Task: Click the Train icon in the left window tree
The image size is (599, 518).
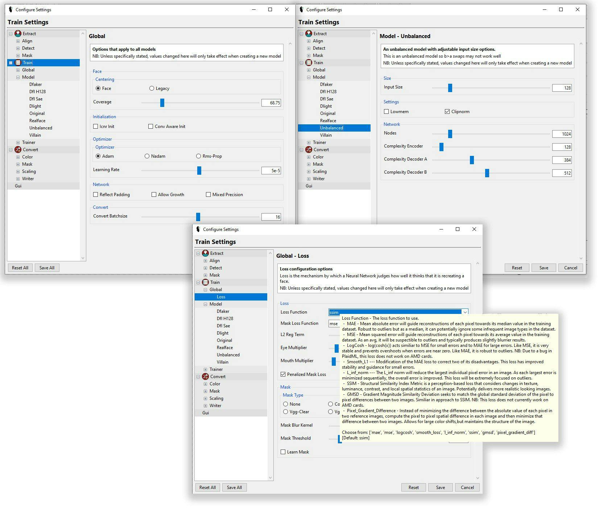Action: pyautogui.click(x=18, y=63)
